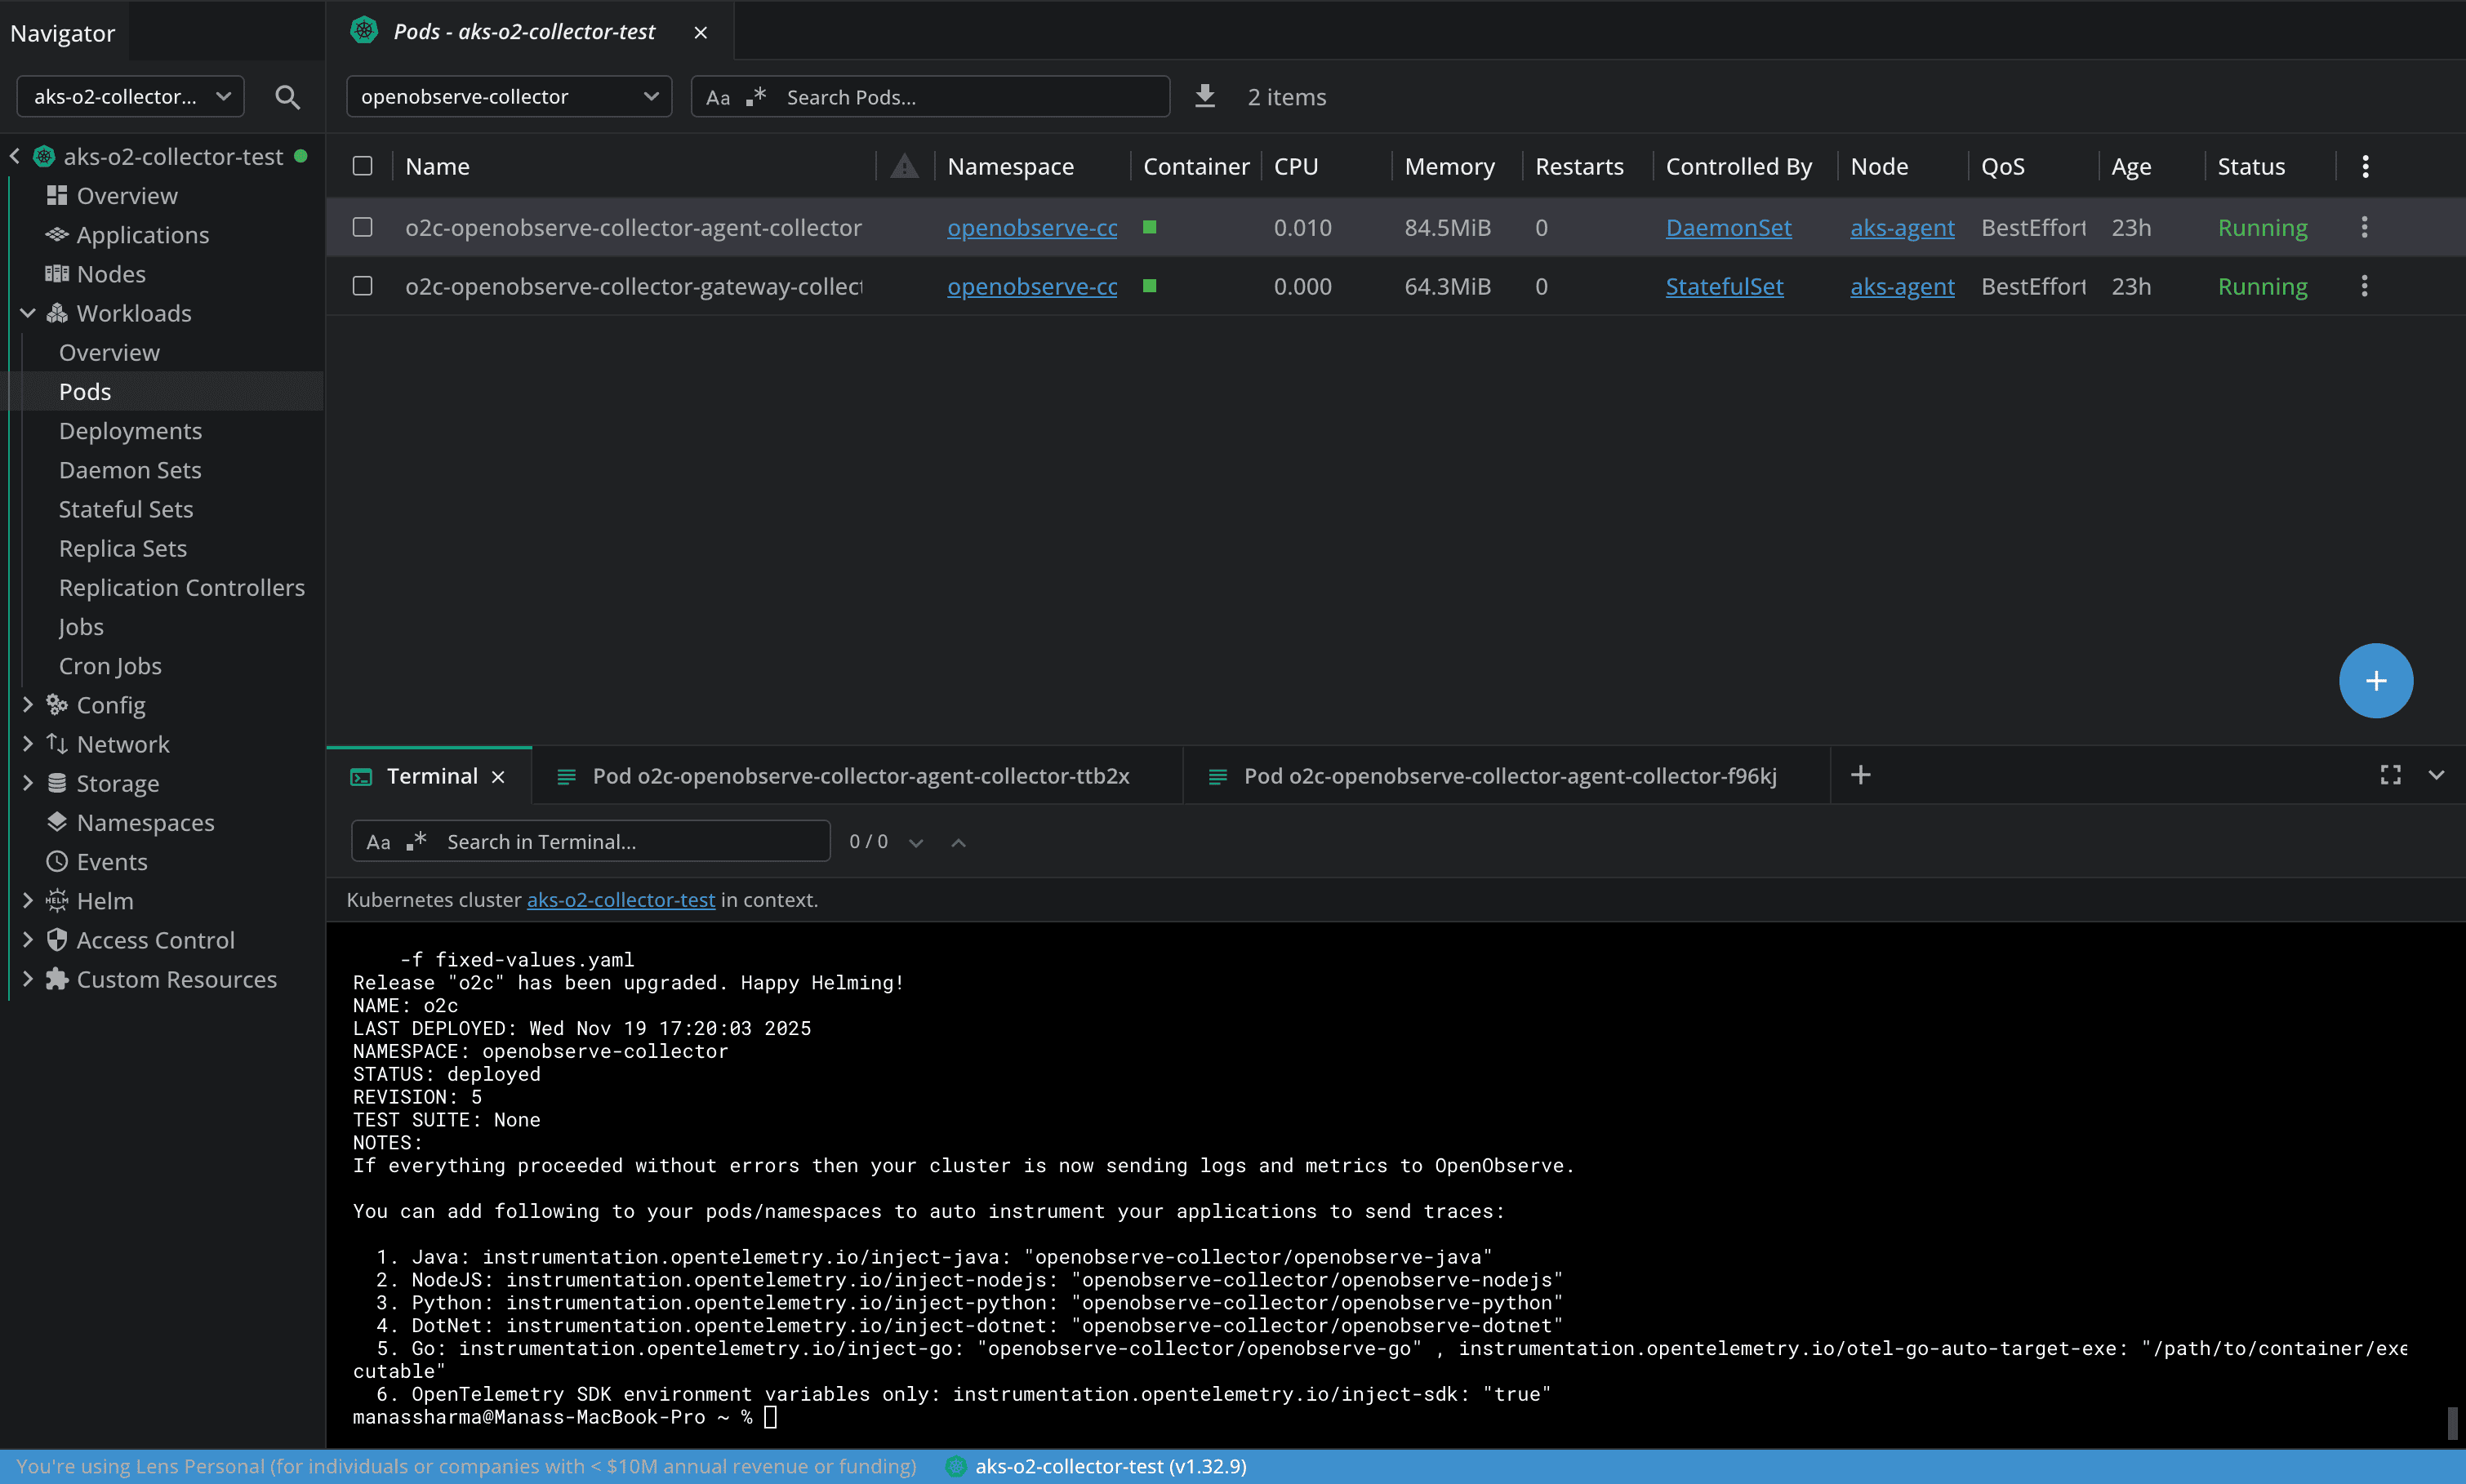
Task: Check the agent-collector pod row checkbox
Action: [x=362, y=227]
